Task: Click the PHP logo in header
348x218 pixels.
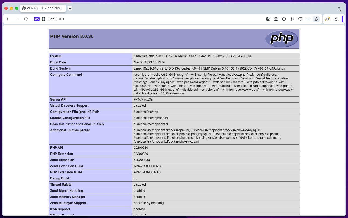Action: pyautogui.click(x=281, y=39)
